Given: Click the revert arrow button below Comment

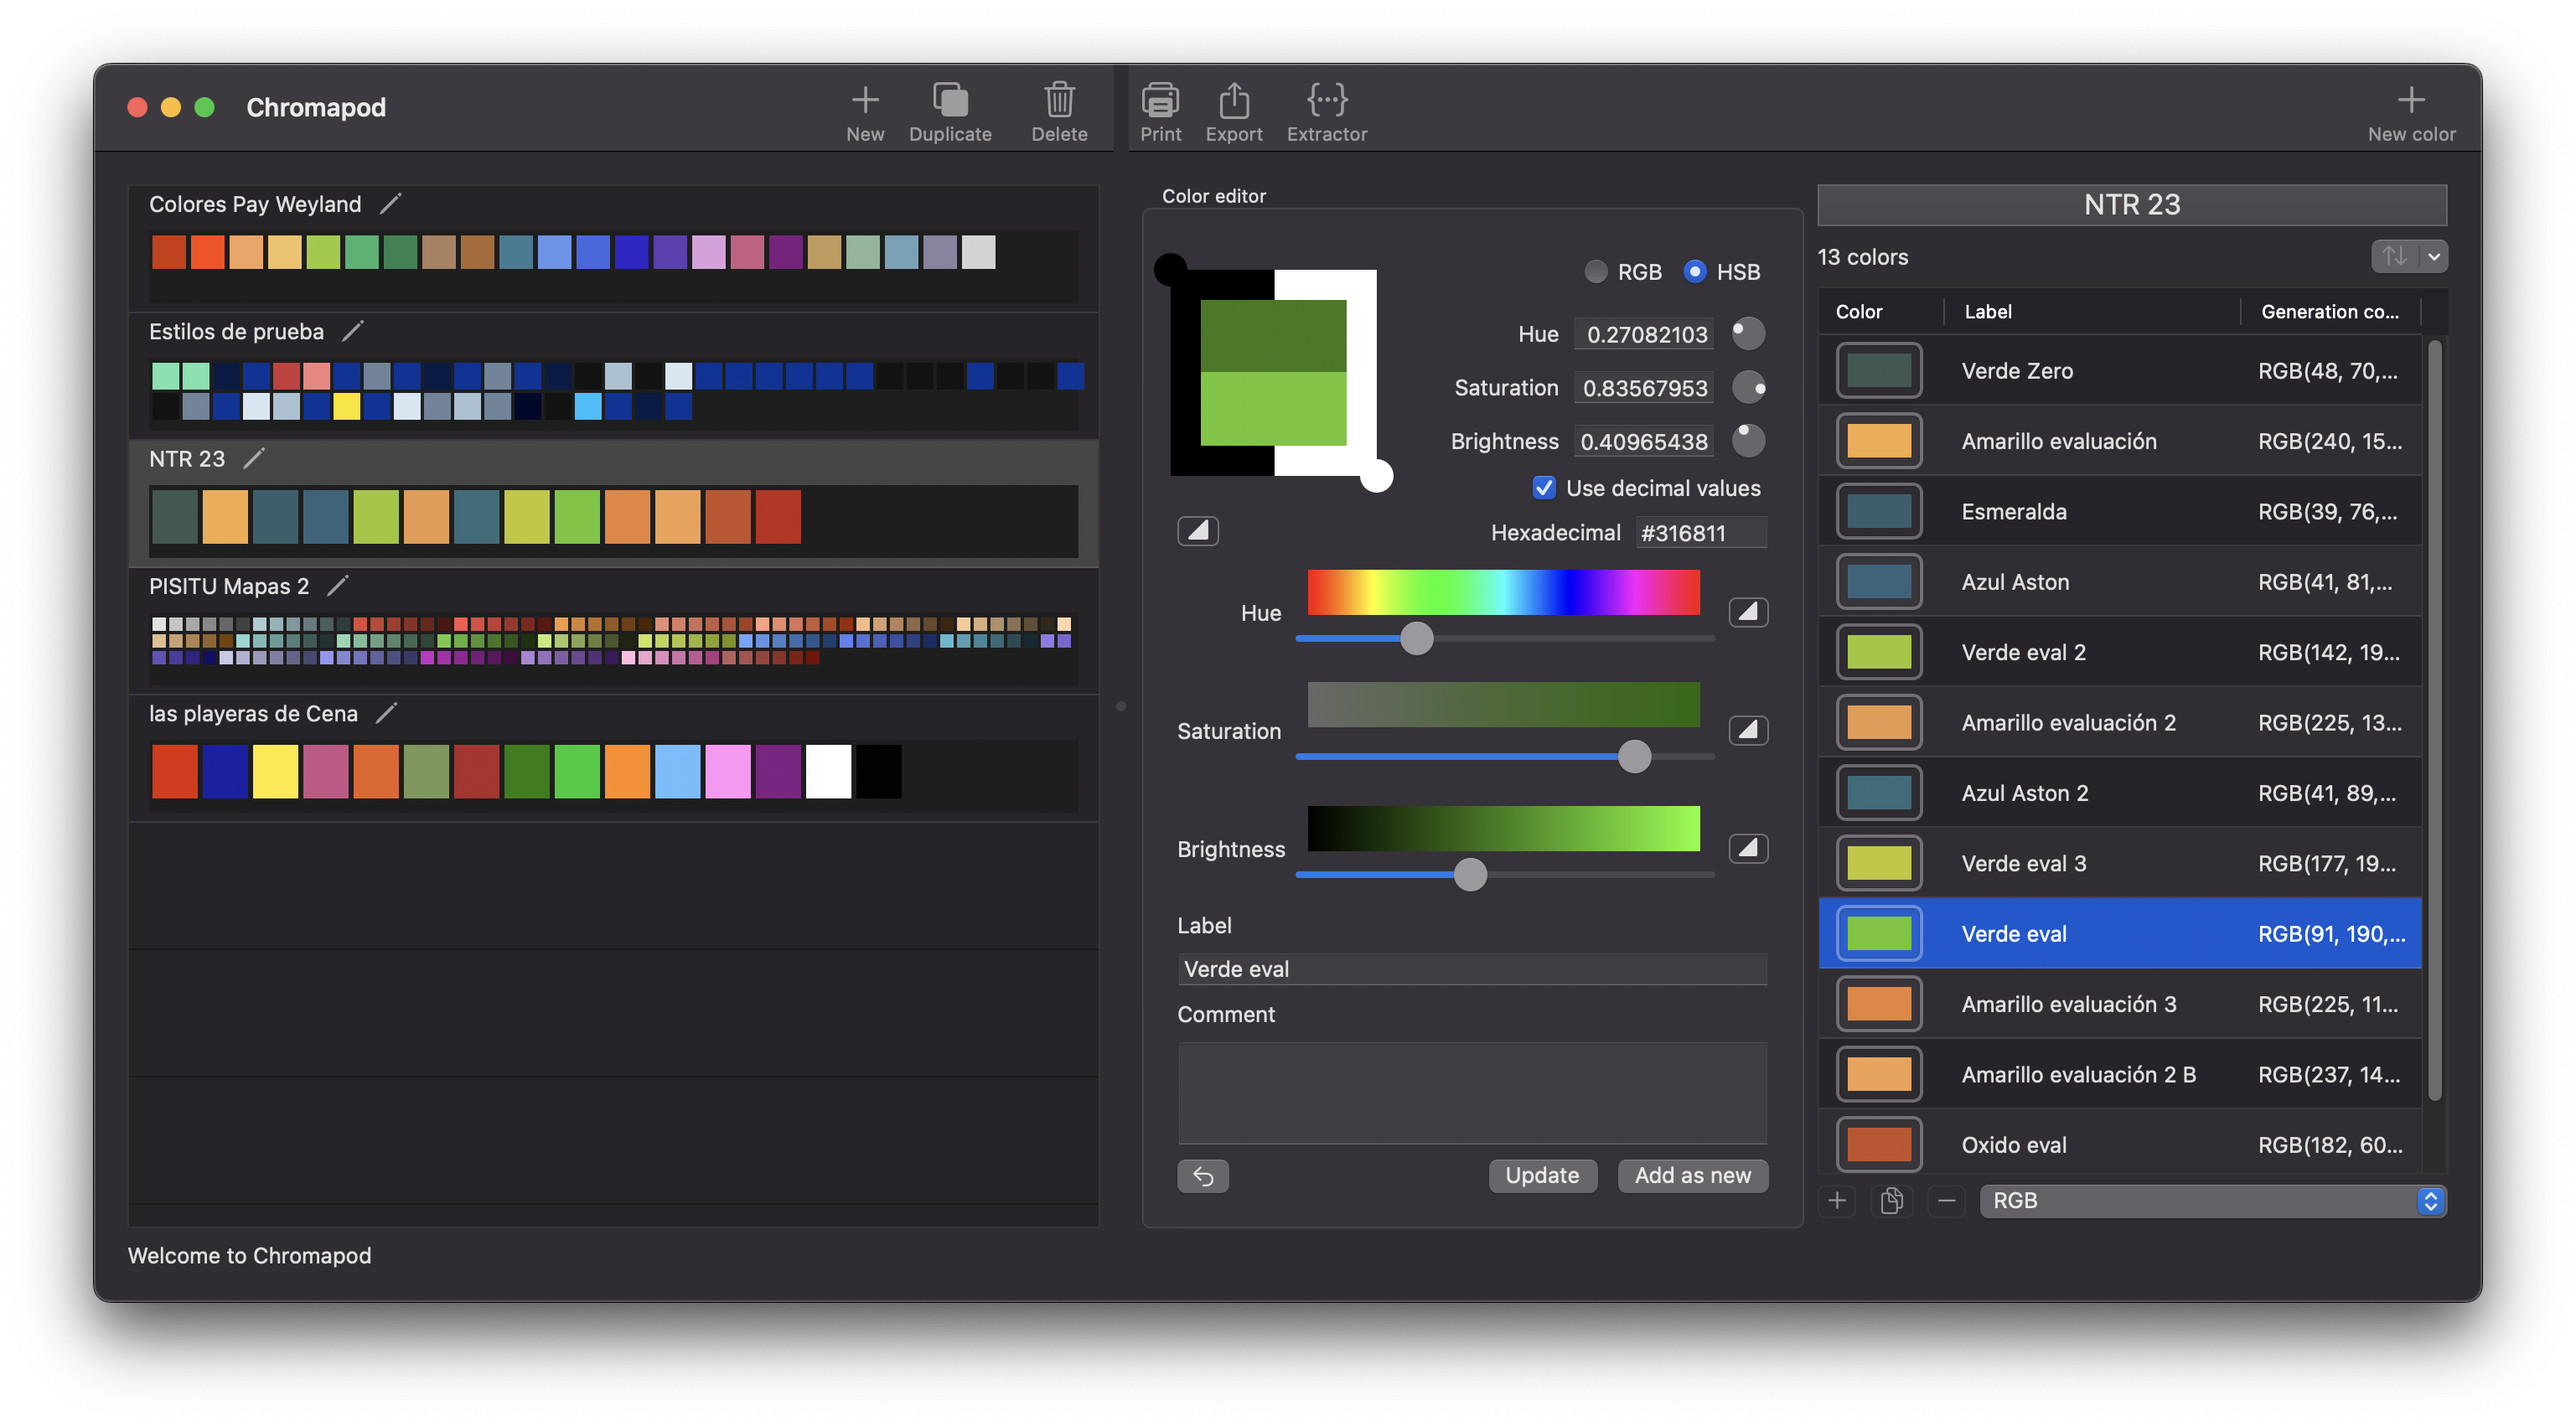Looking at the screenshot, I should (1202, 1176).
